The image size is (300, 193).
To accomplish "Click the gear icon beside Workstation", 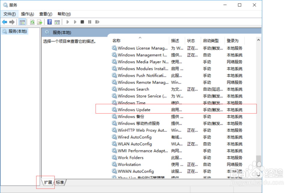I will click(114, 164).
